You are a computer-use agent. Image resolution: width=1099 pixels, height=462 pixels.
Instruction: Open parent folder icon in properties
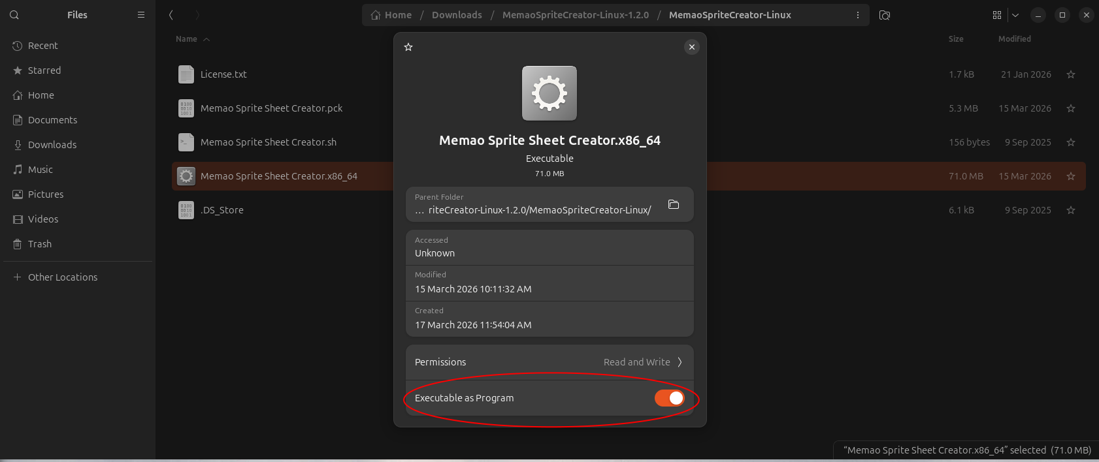[x=674, y=205]
